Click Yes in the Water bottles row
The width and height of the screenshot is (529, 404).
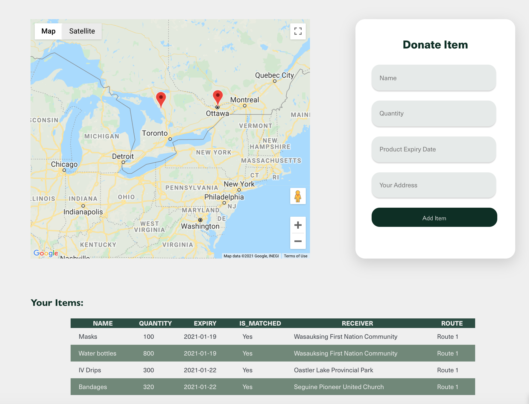(247, 353)
